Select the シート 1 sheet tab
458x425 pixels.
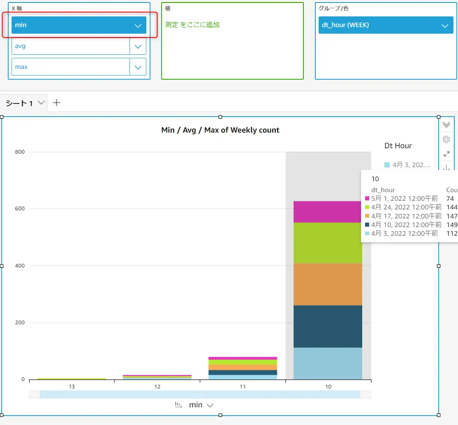coord(19,103)
